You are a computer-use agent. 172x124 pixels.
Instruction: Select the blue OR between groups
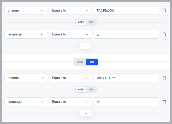click(92, 62)
